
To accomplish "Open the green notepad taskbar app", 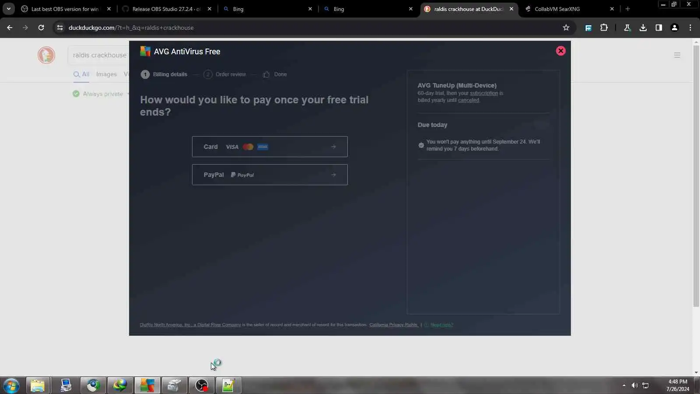I will 228,386.
